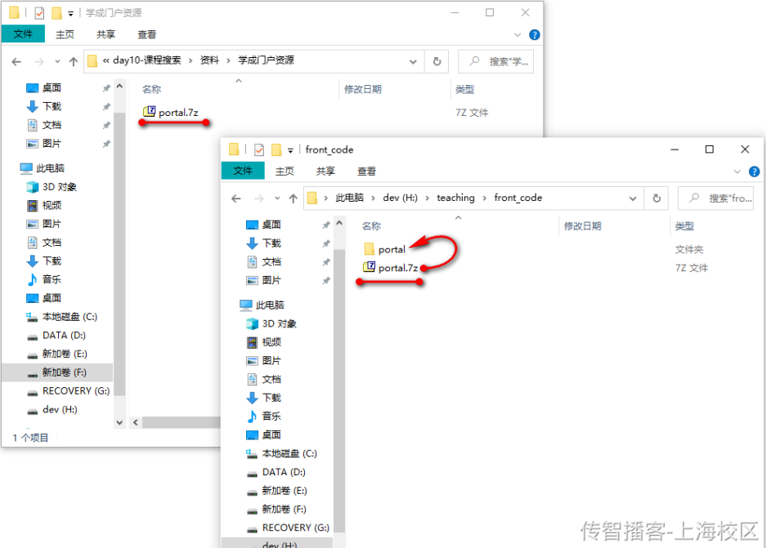Open pinned 文档 in front_code quick access
Screen dimensions: 766x548
click(264, 261)
